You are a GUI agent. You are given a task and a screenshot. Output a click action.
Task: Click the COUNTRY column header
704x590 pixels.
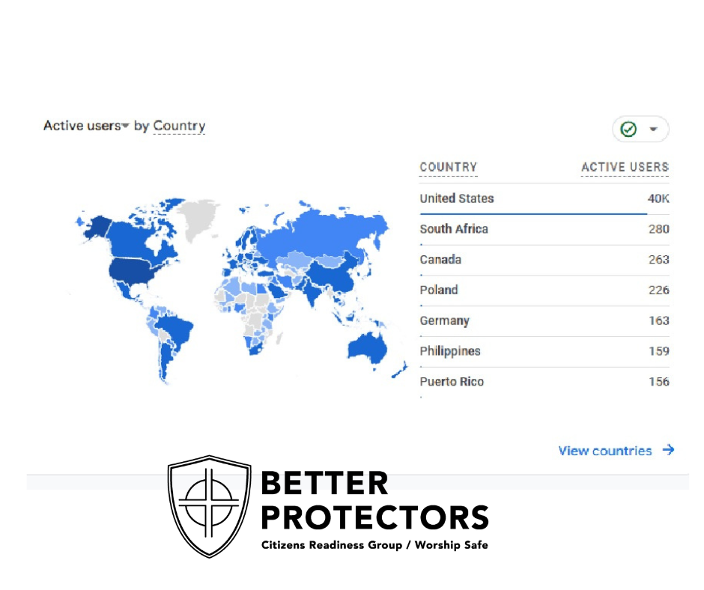[x=448, y=168]
